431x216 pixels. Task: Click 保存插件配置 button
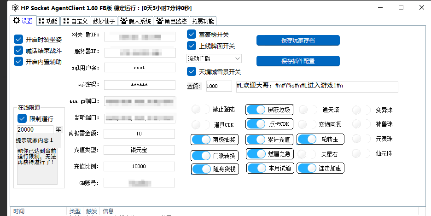(298, 61)
